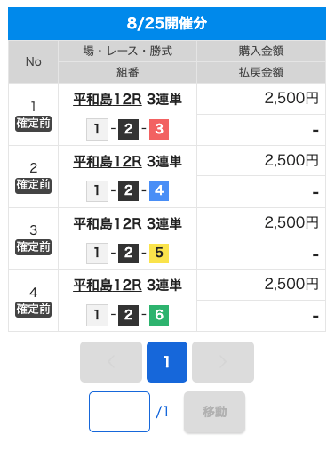Click the 確定前 status badge in row 3
Screen dimensions: 335x451
(34, 247)
